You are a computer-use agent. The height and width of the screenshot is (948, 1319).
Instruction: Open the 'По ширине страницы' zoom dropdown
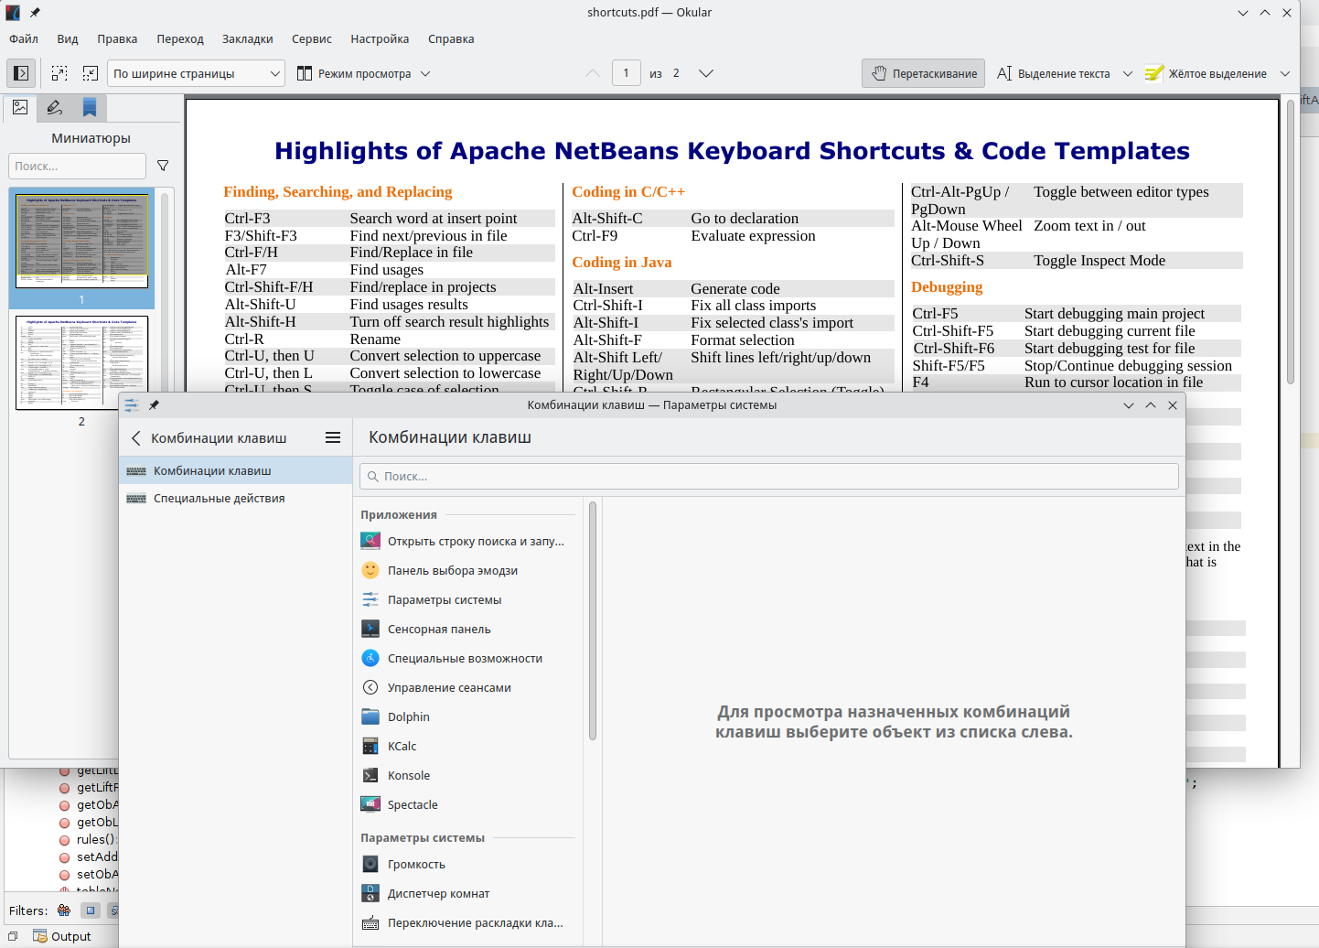pos(196,73)
